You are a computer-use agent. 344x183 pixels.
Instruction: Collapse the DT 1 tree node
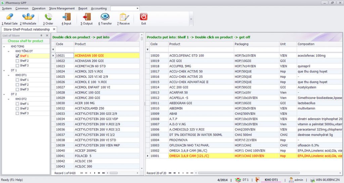[x=4, y=70]
